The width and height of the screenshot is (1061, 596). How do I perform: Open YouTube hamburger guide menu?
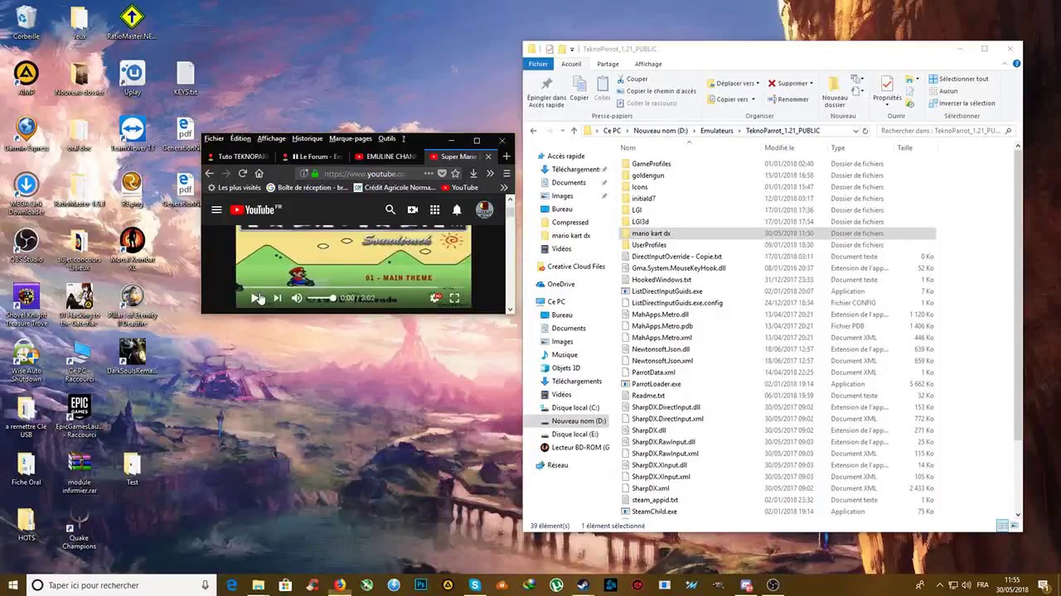(x=216, y=210)
